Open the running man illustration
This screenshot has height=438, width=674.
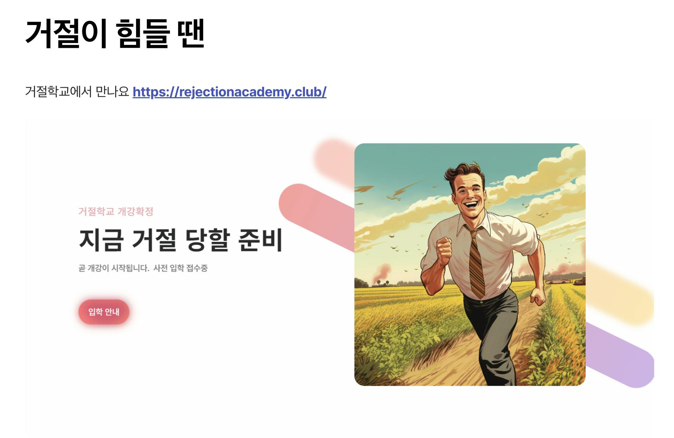(x=470, y=264)
